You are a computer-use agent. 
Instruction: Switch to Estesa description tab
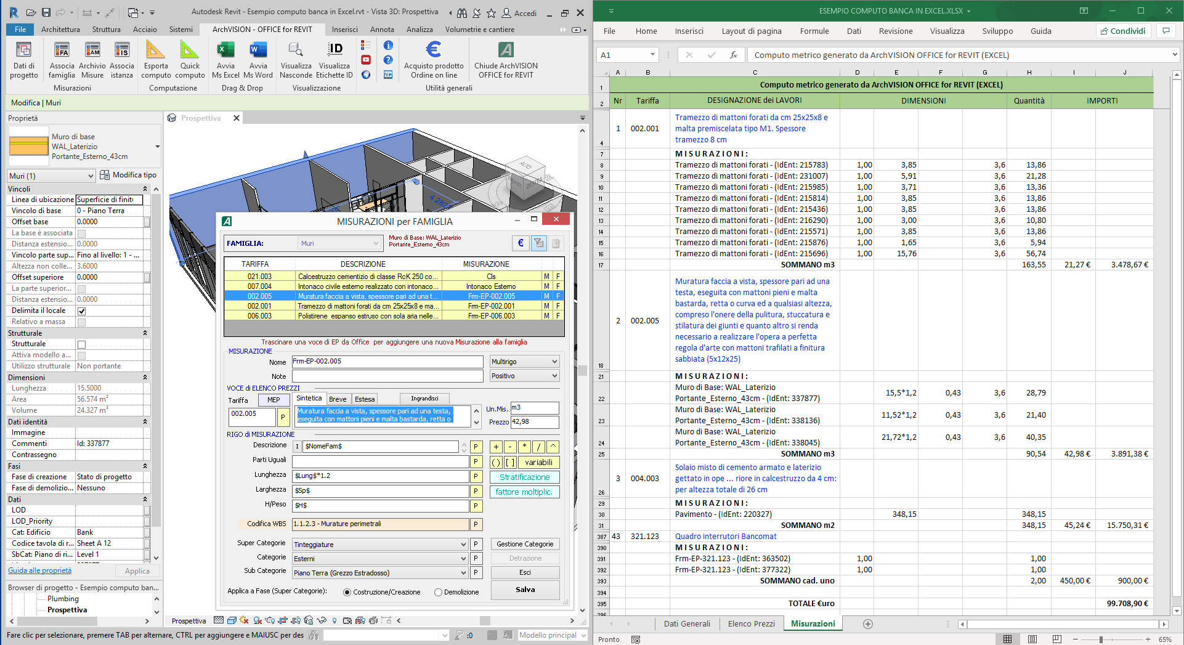[365, 399]
